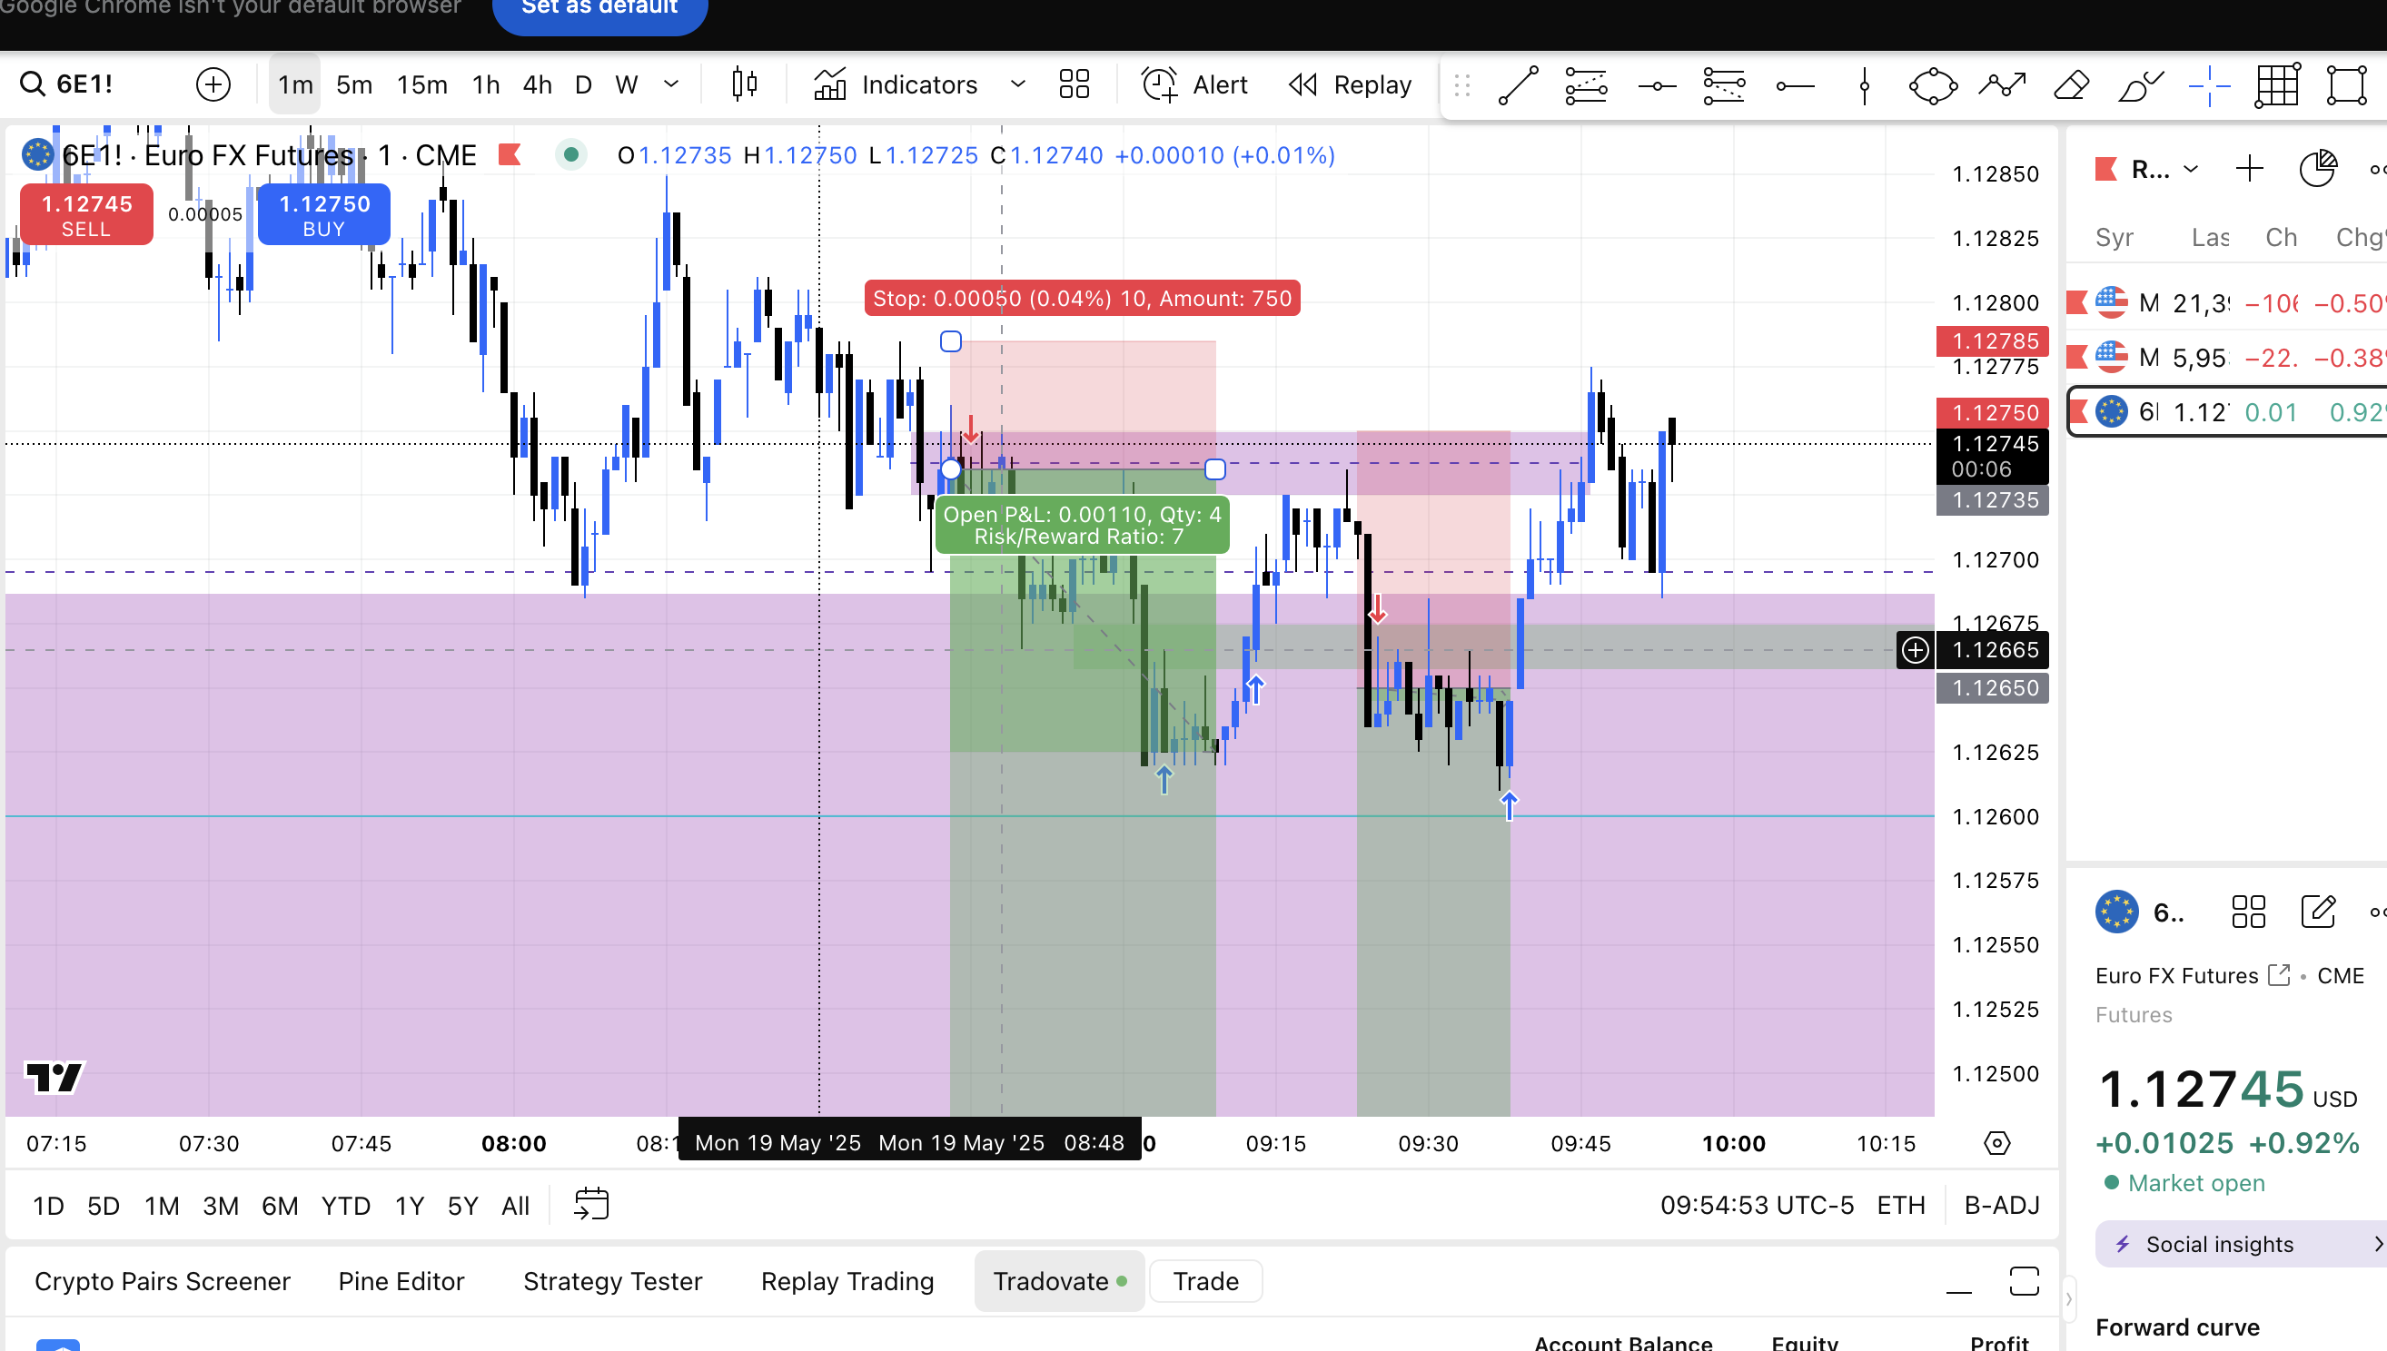Select the trend line drawing tool
Viewport: 2387px width, 1351px height.
pyautogui.click(x=1519, y=85)
